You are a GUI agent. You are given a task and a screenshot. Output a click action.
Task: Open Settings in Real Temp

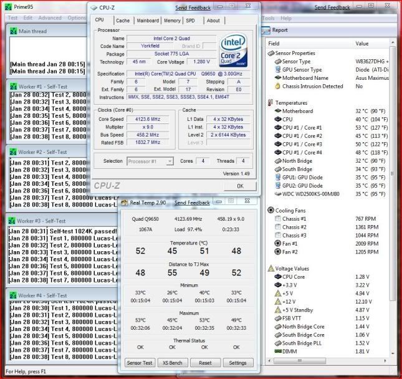click(x=237, y=363)
